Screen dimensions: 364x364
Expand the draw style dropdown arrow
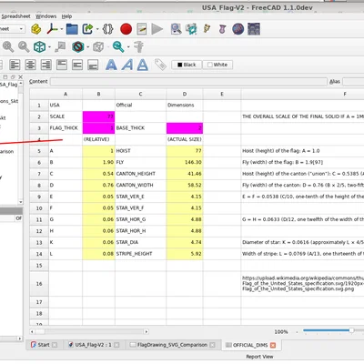pos(87,47)
